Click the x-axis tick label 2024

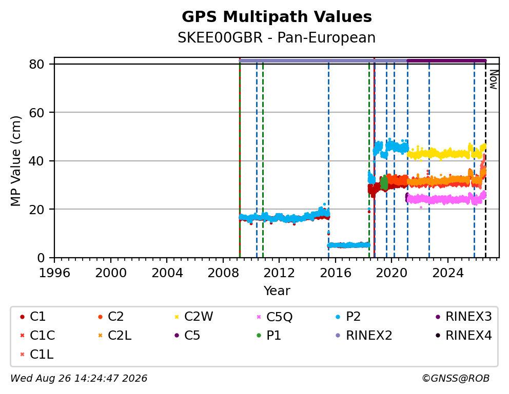[x=447, y=273]
